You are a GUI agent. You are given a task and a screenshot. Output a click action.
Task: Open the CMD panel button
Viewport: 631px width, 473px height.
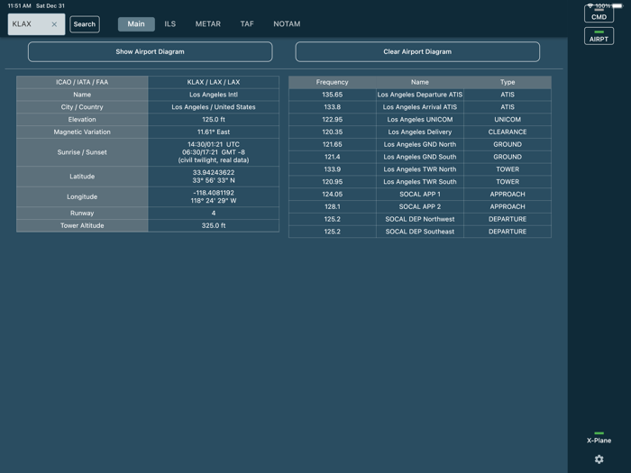(599, 14)
